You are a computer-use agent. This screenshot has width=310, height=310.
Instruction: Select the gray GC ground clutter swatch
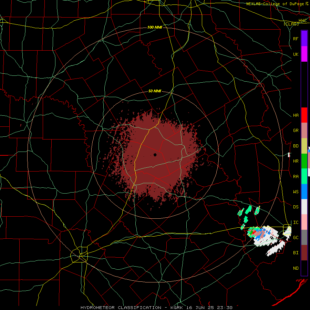pos(304,237)
